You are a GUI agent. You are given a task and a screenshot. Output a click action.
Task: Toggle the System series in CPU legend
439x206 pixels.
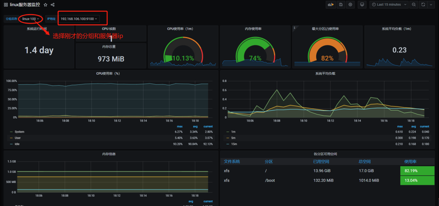pos(19,132)
